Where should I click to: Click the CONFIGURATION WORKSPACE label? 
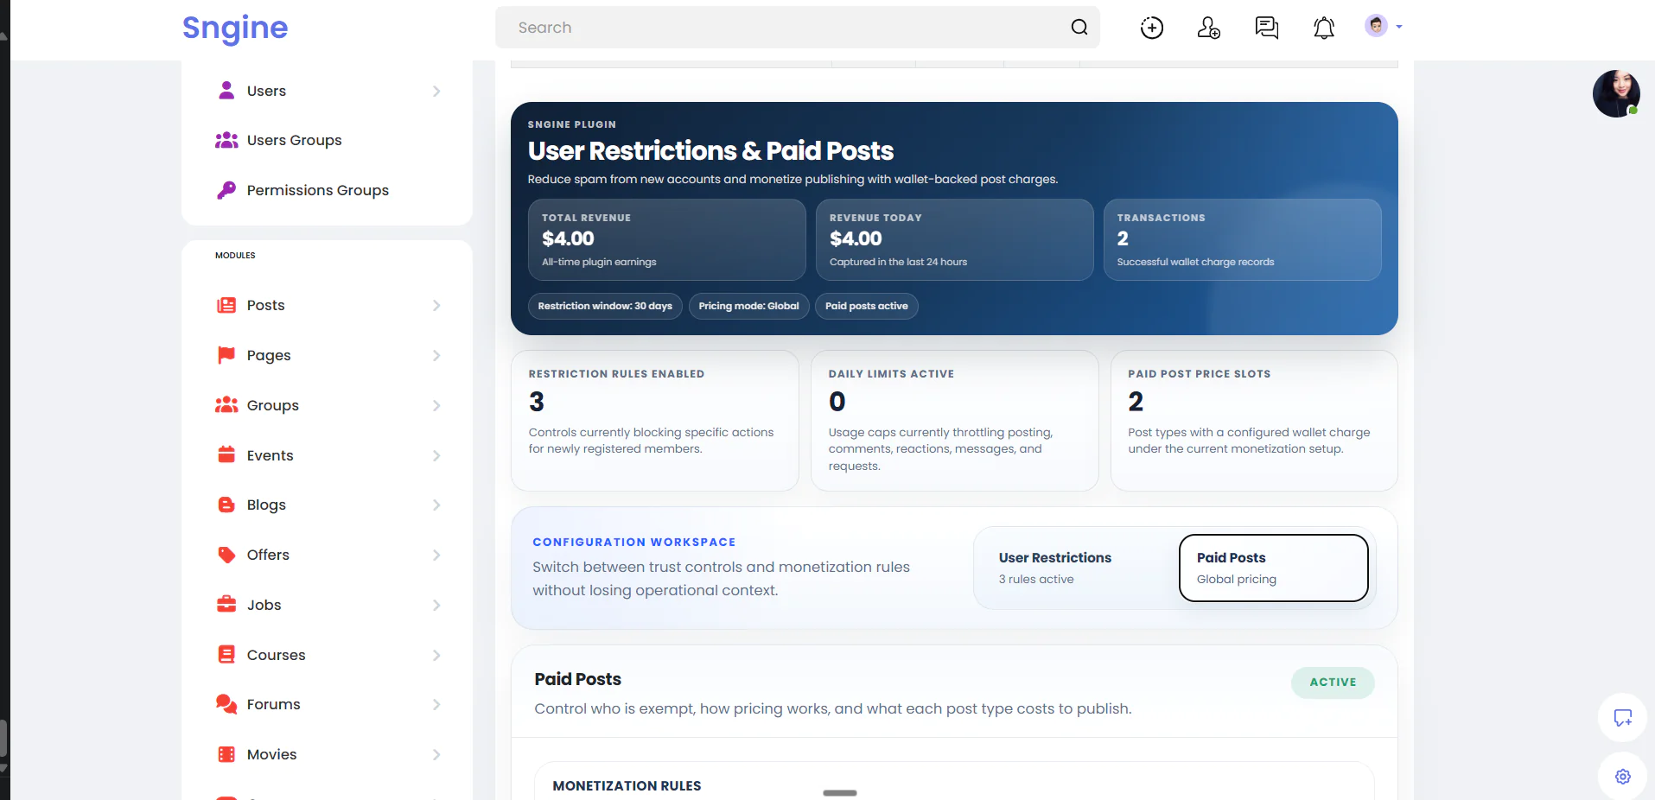634,542
